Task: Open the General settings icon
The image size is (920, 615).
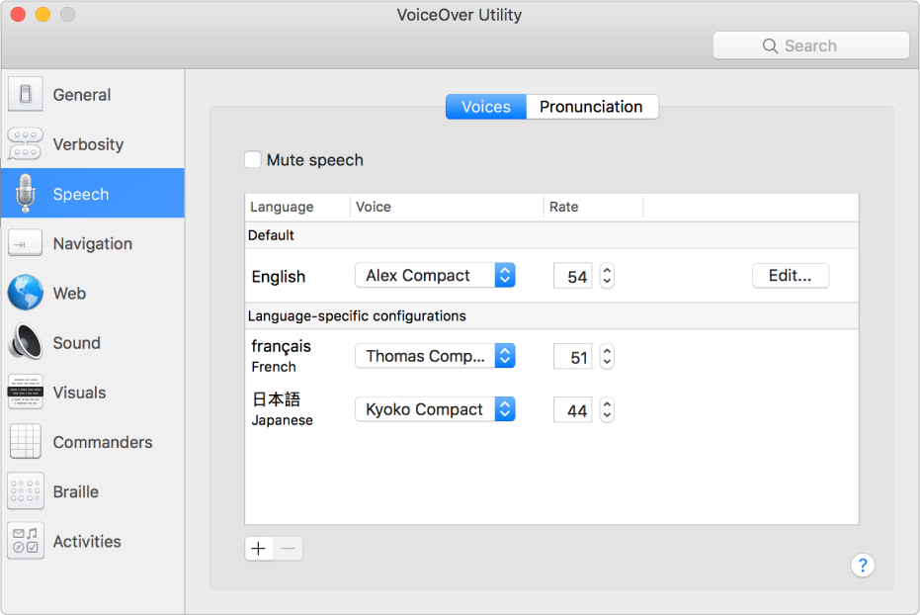Action: pyautogui.click(x=26, y=95)
